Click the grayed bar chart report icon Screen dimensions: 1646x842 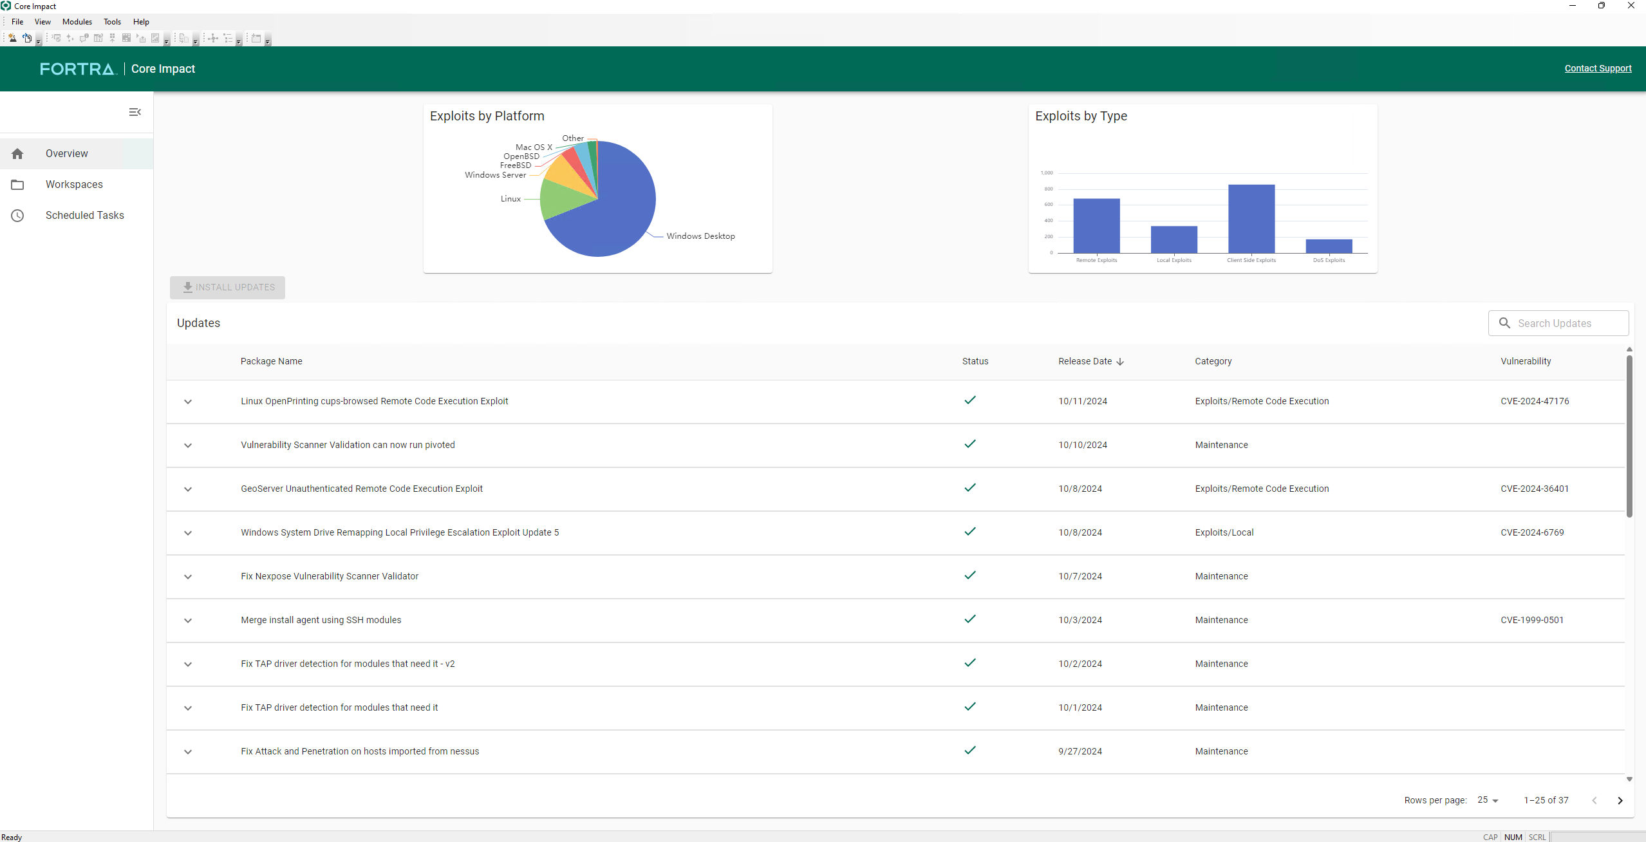coord(155,38)
